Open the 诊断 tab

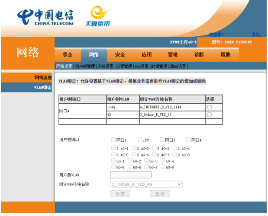click(199, 55)
